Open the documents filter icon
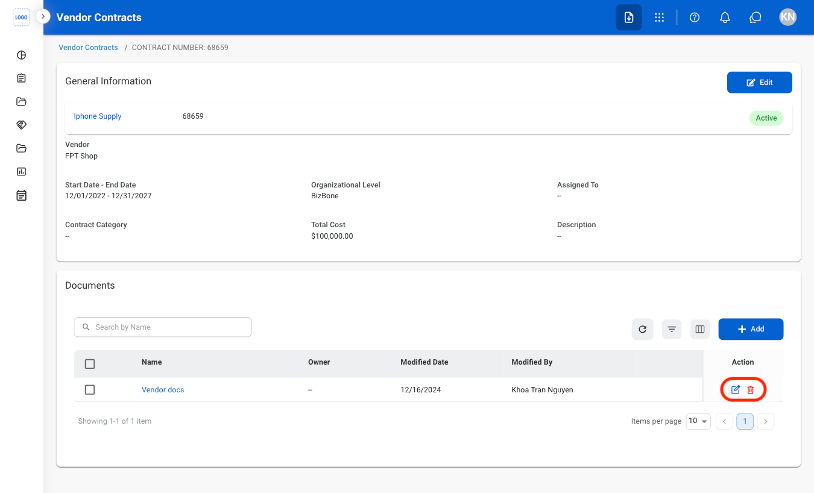 click(x=672, y=329)
